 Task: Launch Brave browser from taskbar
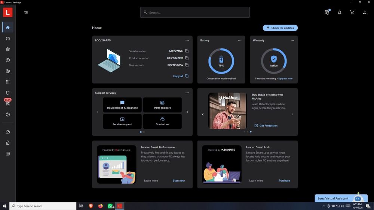[x=91, y=206]
